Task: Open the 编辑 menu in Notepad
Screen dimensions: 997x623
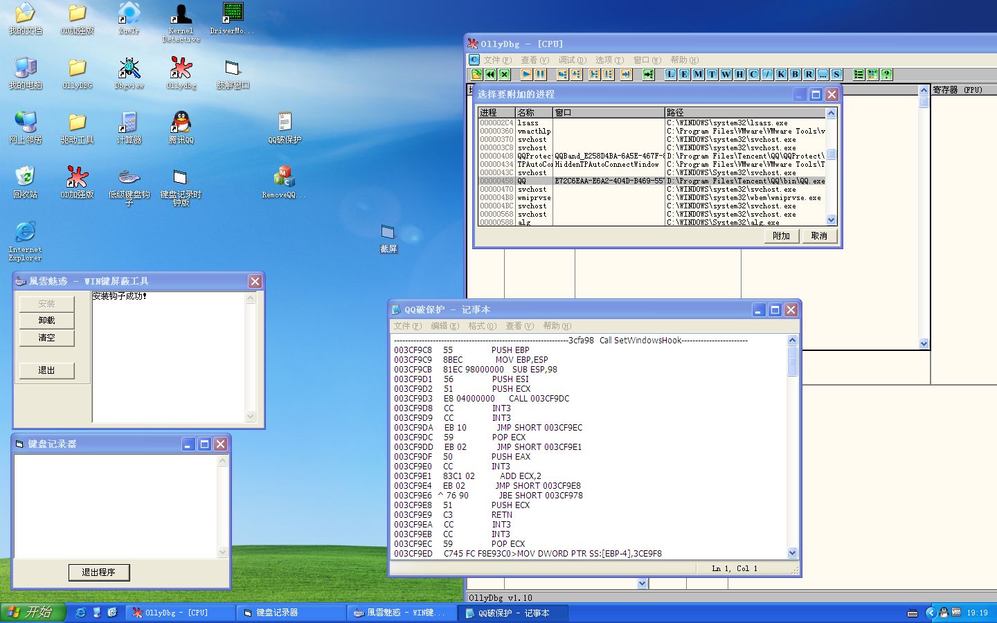Action: coord(444,326)
